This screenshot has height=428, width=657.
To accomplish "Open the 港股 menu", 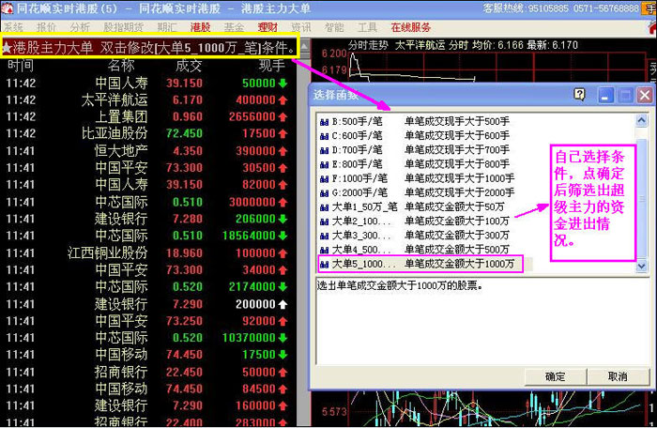I will (200, 27).
